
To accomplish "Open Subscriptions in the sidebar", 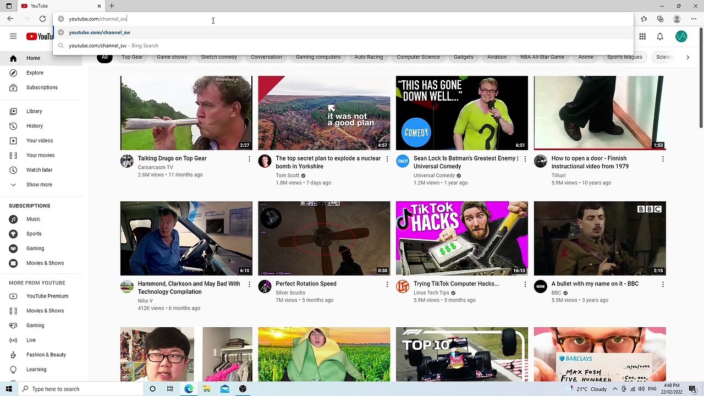I will (x=41, y=87).
